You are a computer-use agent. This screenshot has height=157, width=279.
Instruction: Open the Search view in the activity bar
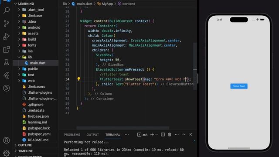(7, 10)
